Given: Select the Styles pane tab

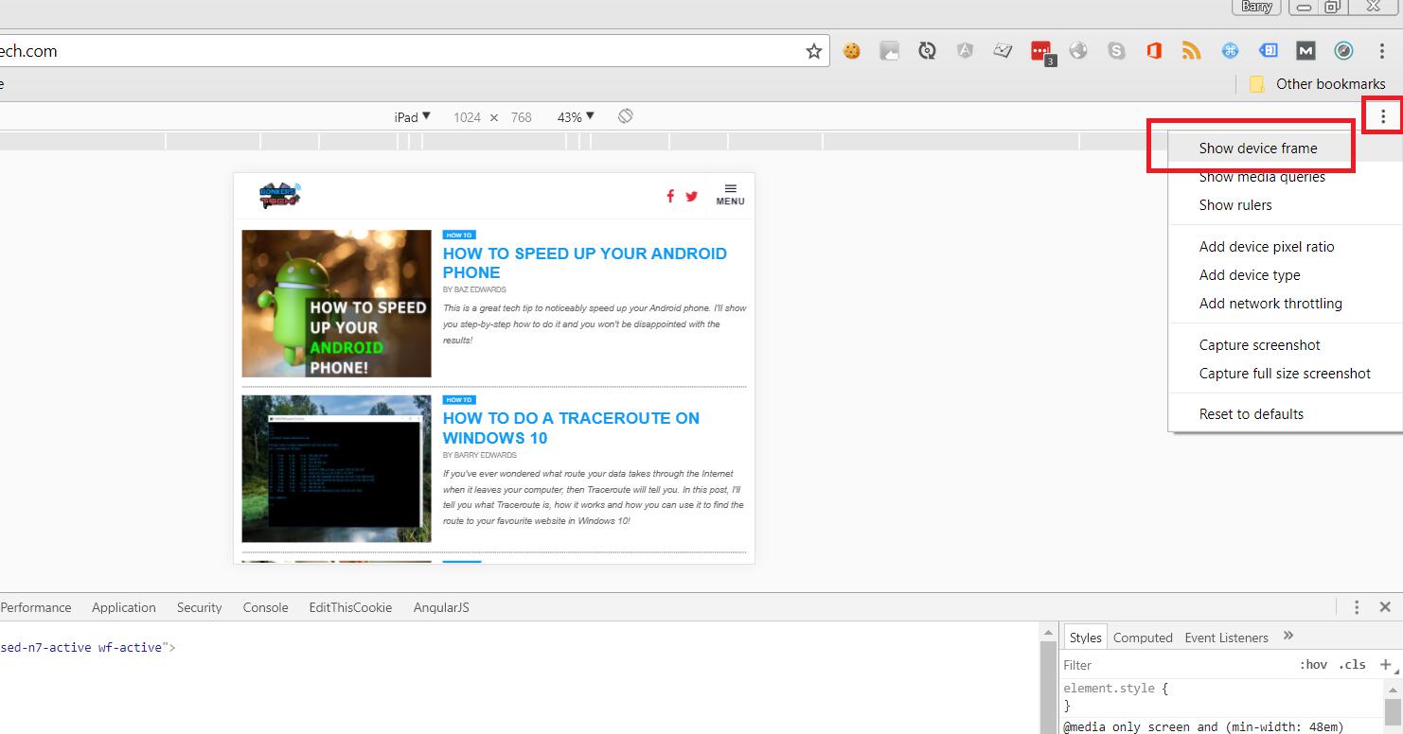Looking at the screenshot, I should 1085,638.
